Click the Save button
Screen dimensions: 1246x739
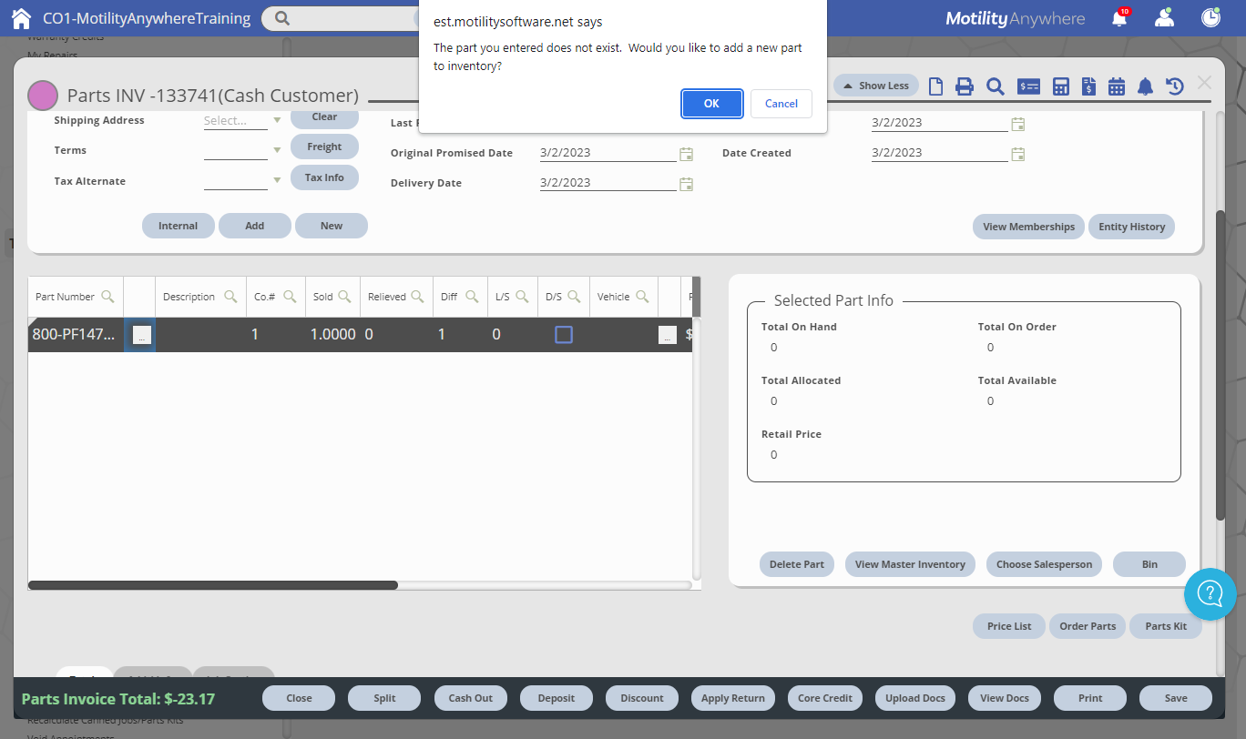(1176, 698)
